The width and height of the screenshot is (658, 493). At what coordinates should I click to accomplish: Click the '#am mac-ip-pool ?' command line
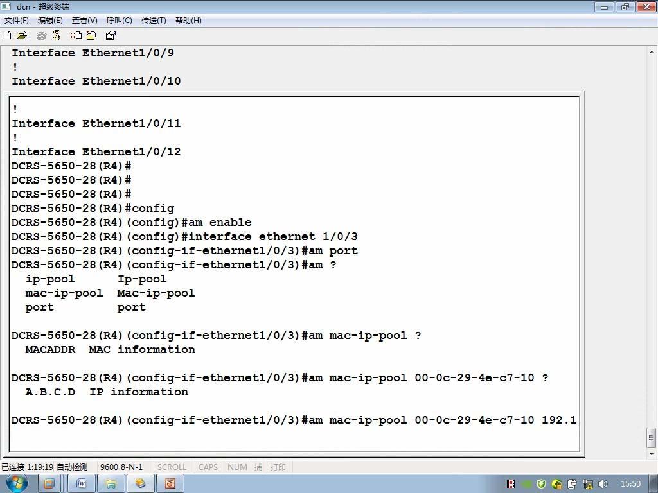pos(216,335)
